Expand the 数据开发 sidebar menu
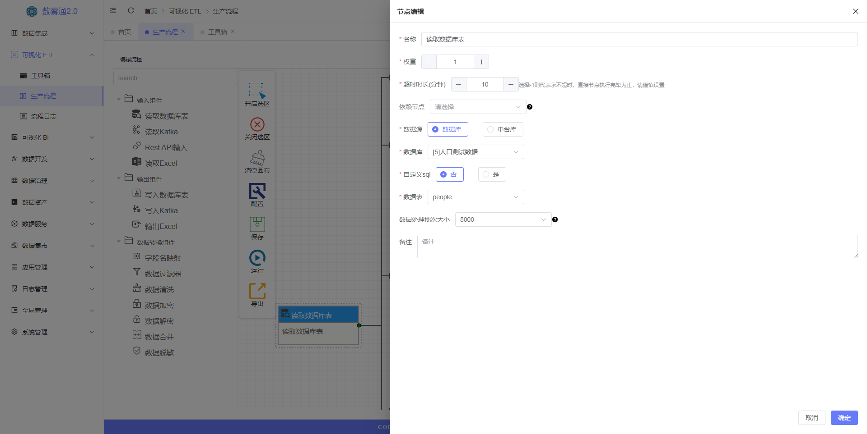The width and height of the screenshot is (867, 434). pyautogui.click(x=52, y=159)
